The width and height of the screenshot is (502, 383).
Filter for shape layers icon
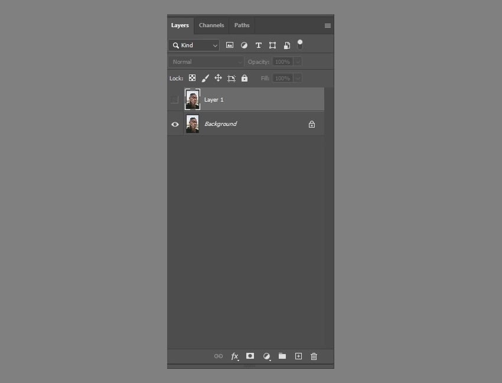272,46
